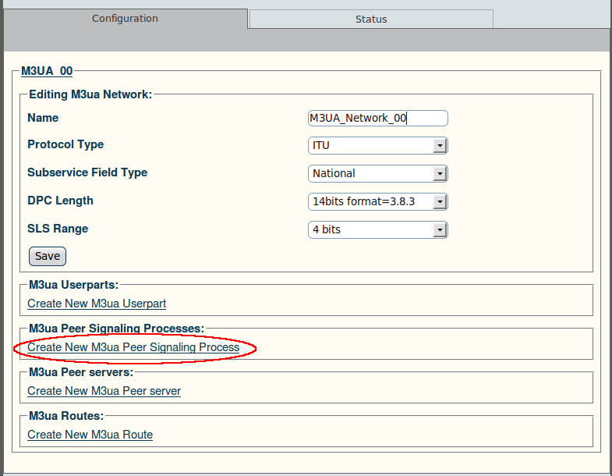Open the DPC Length combo box
612x476 pixels.
(x=378, y=201)
